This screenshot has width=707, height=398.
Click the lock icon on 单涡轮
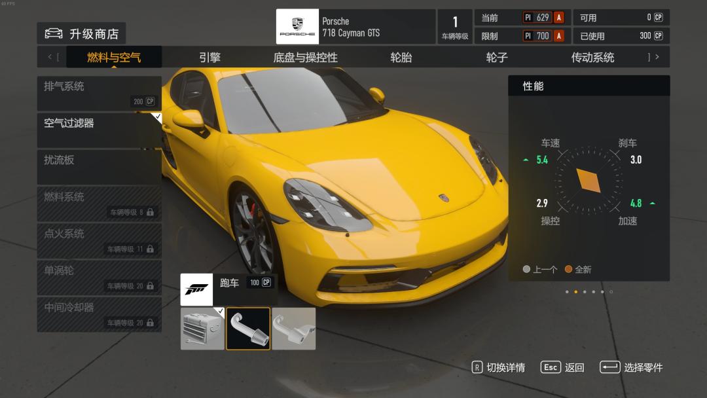(151, 286)
